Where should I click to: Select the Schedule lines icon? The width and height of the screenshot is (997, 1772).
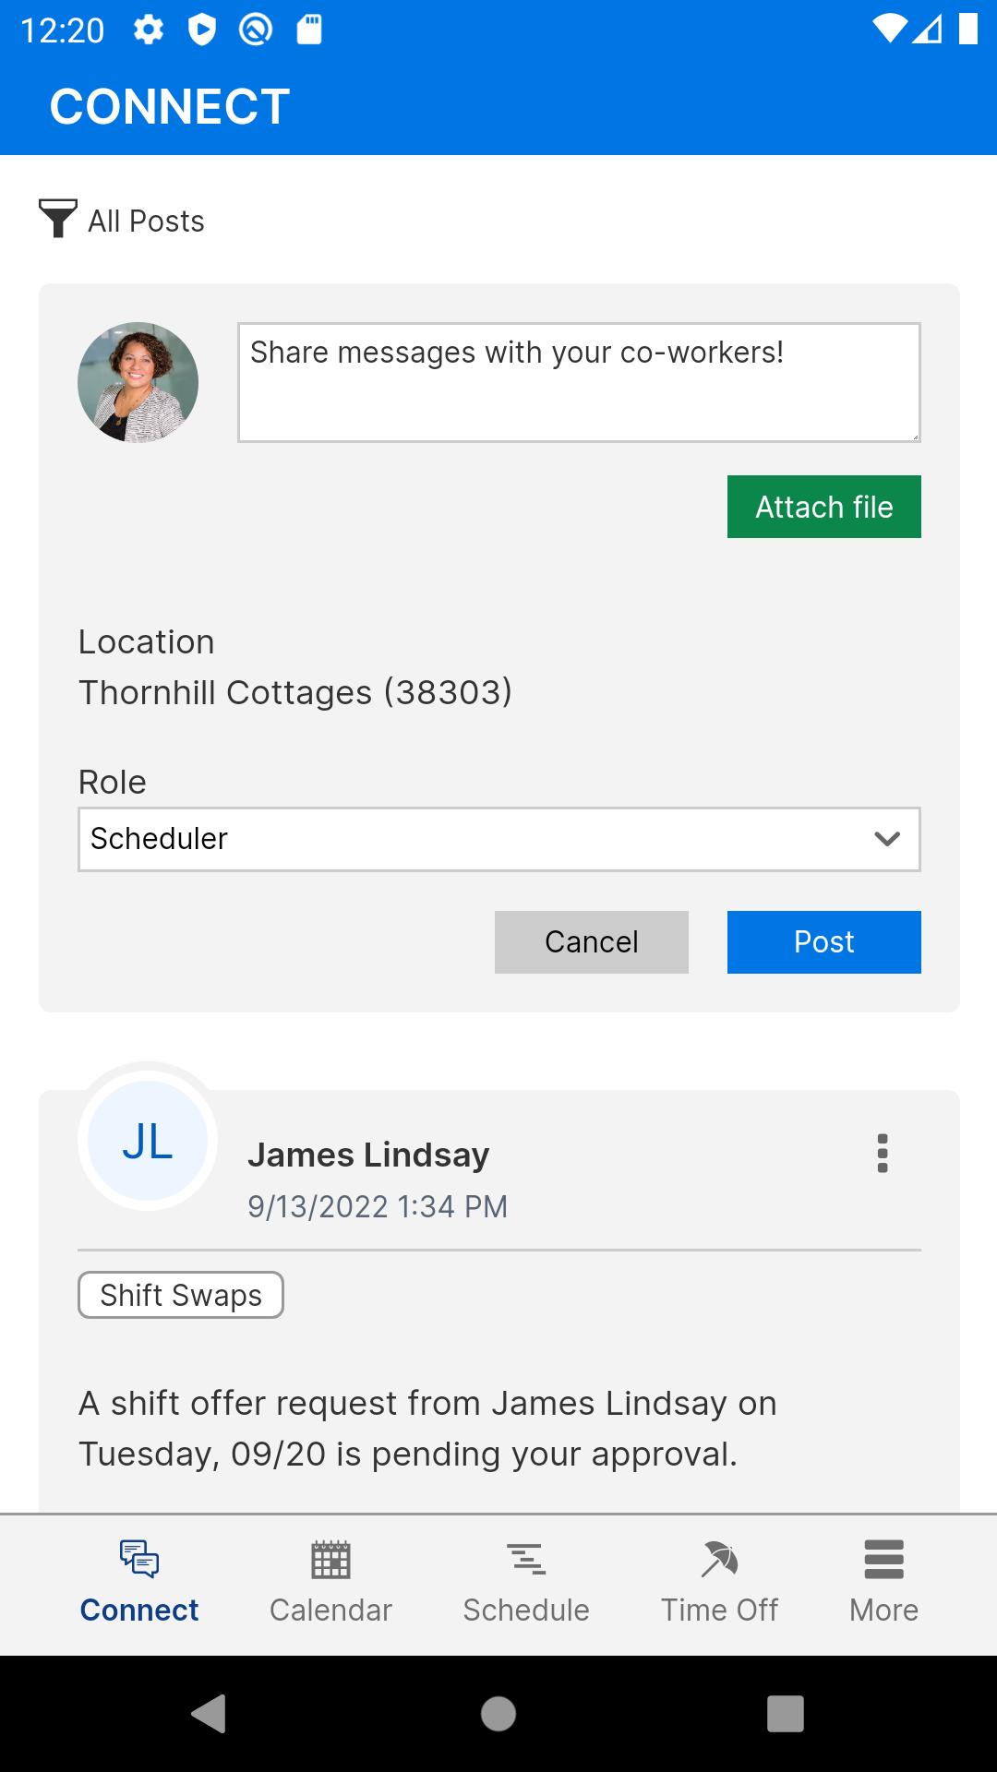(x=526, y=1559)
